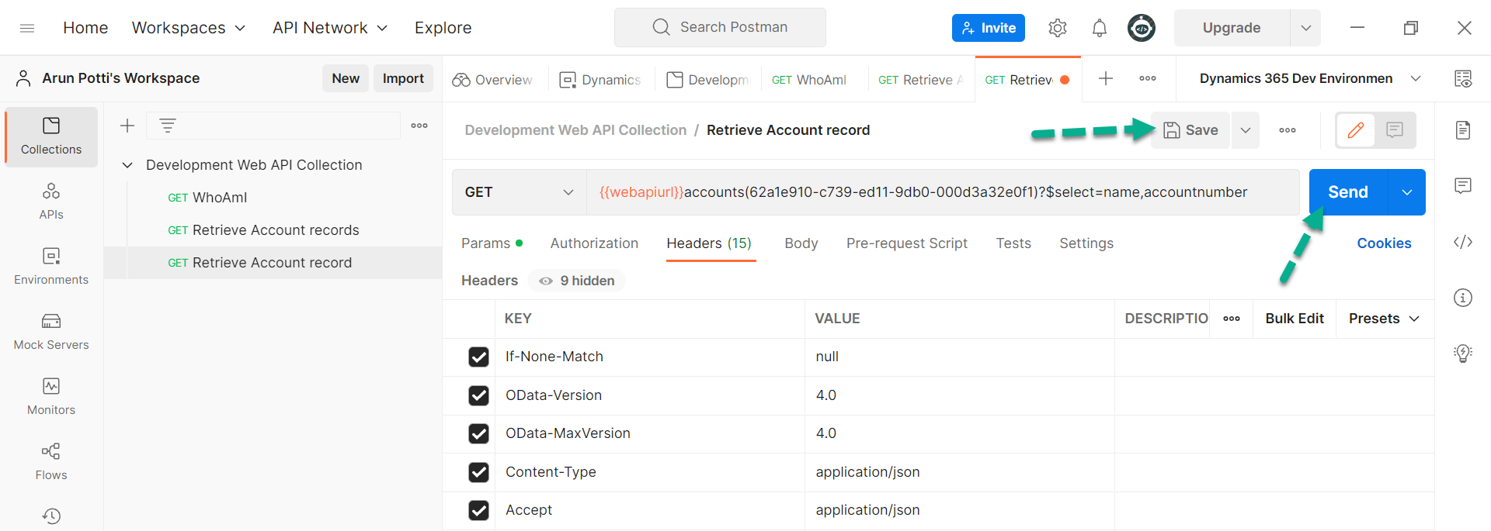Switch to comment mode icon
The width and height of the screenshot is (1491, 531).
coord(1395,130)
